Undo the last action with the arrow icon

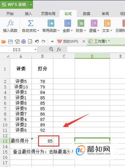point(37,41)
